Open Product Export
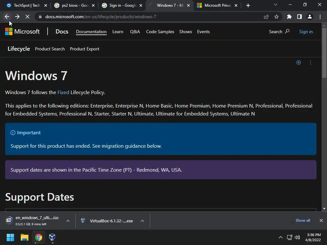This screenshot has width=327, height=245. [x=84, y=49]
